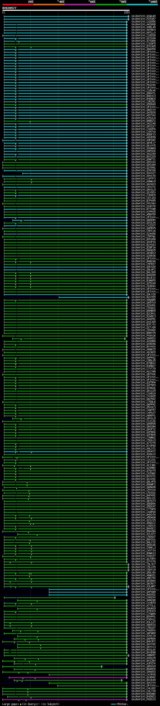Select alignment label UniRef100_O42249
Viewport: 160px width, 706px height.
[143, 154]
